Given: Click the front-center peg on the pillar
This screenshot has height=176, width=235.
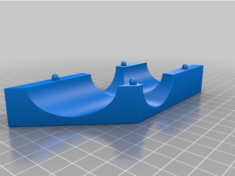Looking at the screenshot, I should click(132, 81).
